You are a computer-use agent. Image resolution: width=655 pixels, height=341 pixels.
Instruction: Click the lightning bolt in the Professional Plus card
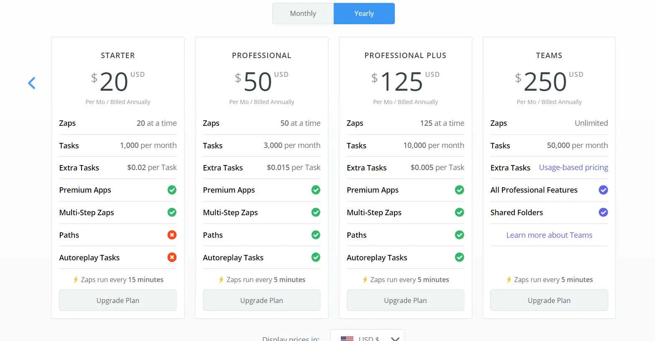pyautogui.click(x=365, y=280)
